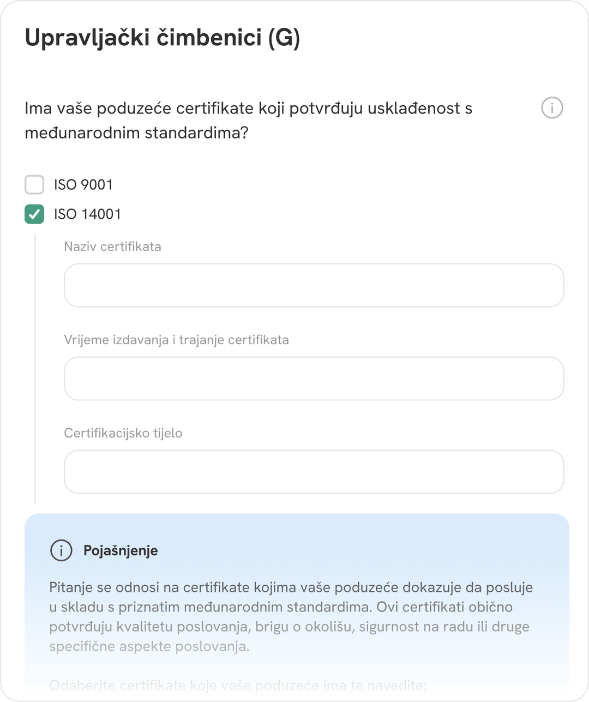Click the faded "Odaberite certifikate" line
Viewport: 589px width, 702px height.
[237, 685]
